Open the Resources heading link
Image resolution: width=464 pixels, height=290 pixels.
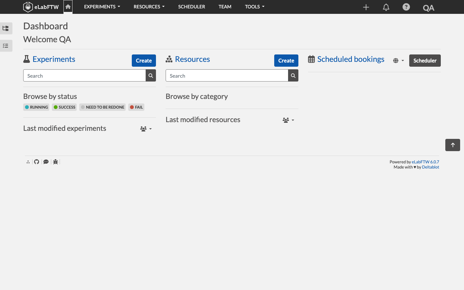(192, 59)
